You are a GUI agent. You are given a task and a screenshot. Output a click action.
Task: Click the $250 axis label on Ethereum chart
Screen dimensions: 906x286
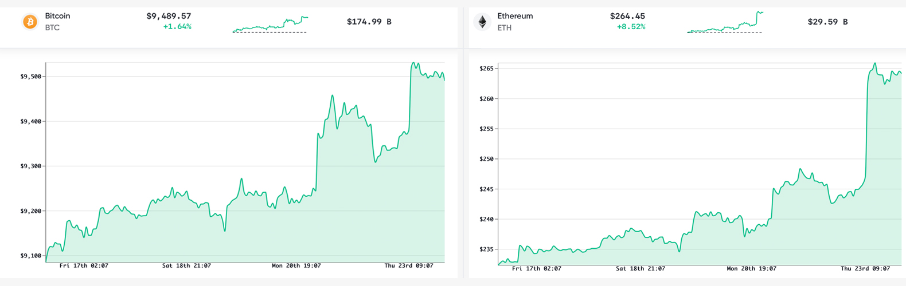[486, 159]
